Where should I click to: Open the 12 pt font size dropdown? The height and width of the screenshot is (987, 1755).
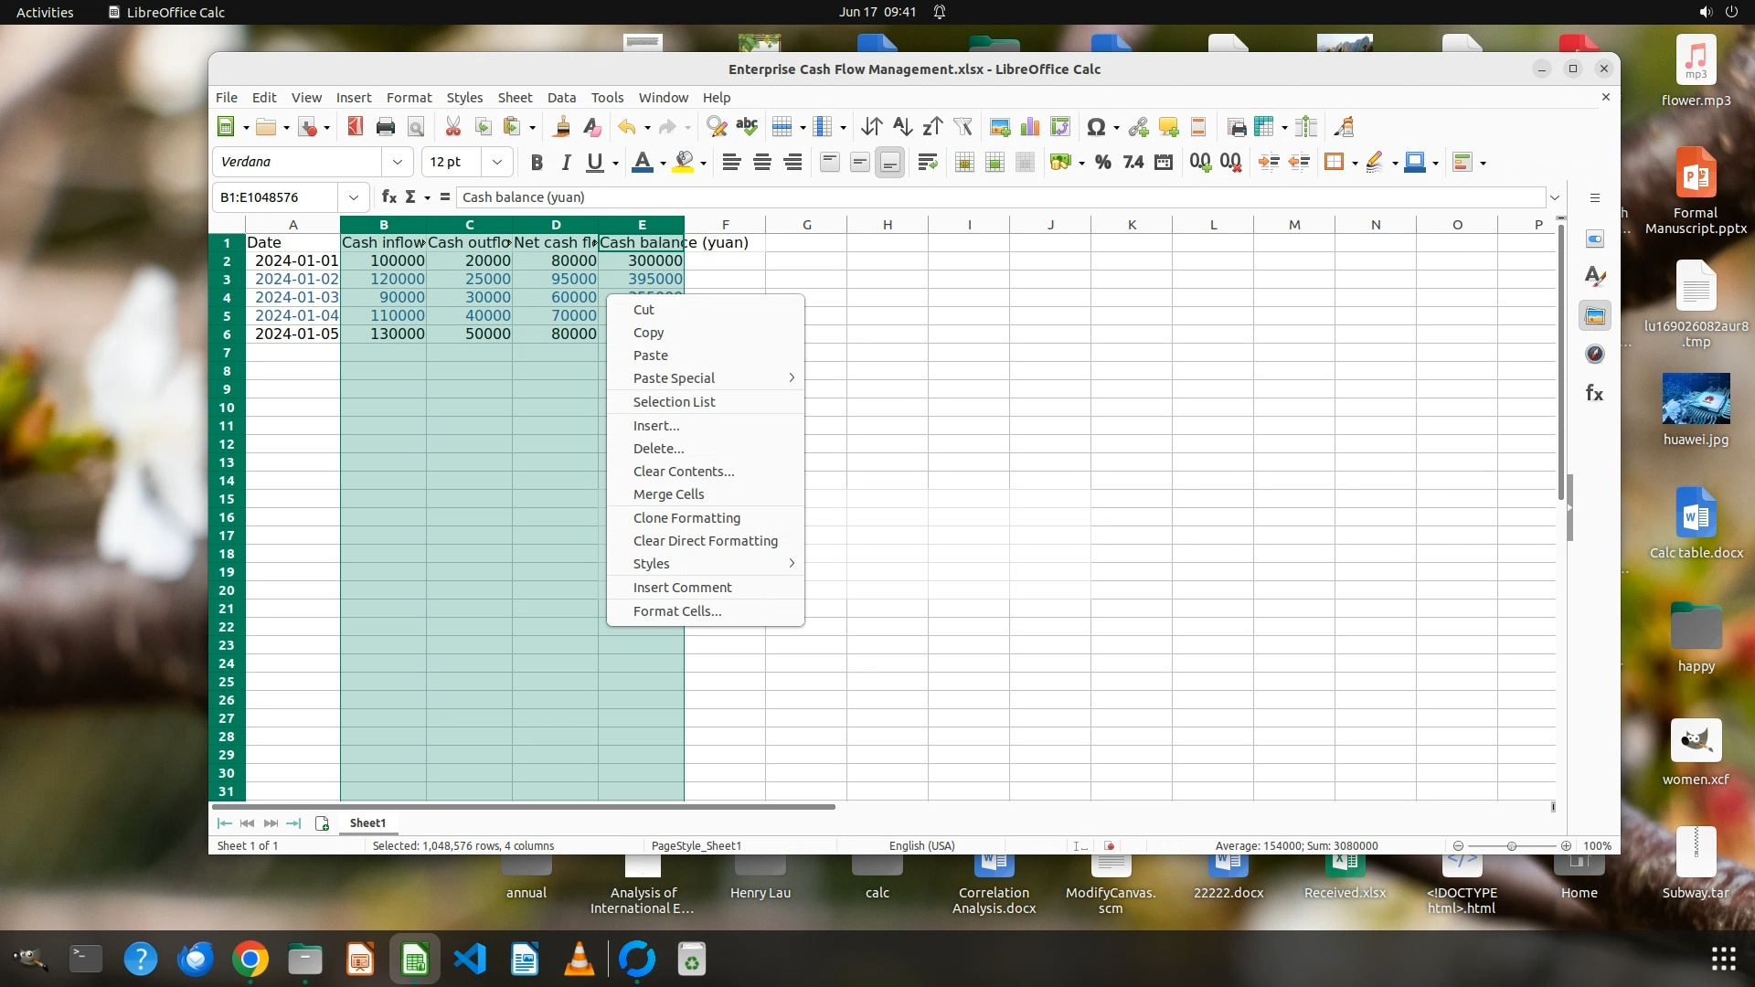point(496,163)
